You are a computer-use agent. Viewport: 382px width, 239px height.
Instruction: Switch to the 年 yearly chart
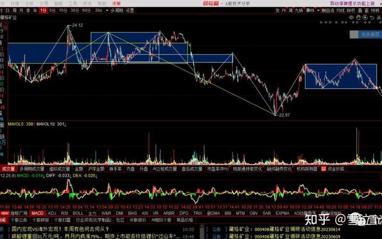pyautogui.click(x=35, y=11)
